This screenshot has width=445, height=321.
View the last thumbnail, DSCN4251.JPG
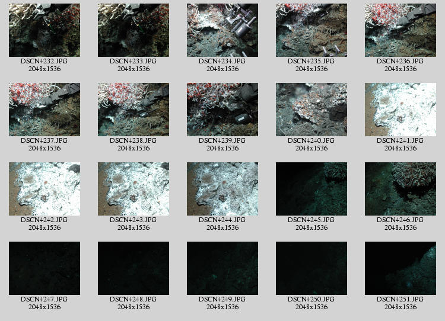pos(401,268)
